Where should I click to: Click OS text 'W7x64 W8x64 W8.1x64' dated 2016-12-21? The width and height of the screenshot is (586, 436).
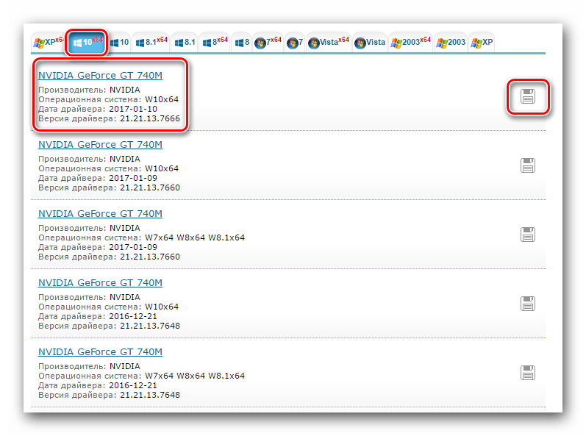click(x=195, y=376)
